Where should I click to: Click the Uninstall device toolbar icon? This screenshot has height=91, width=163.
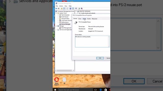pos(81,8)
